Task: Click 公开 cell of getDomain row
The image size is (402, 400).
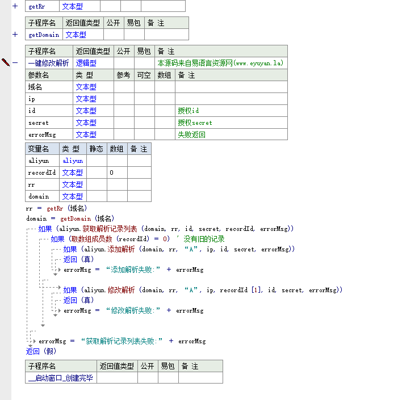Action: click(114, 35)
